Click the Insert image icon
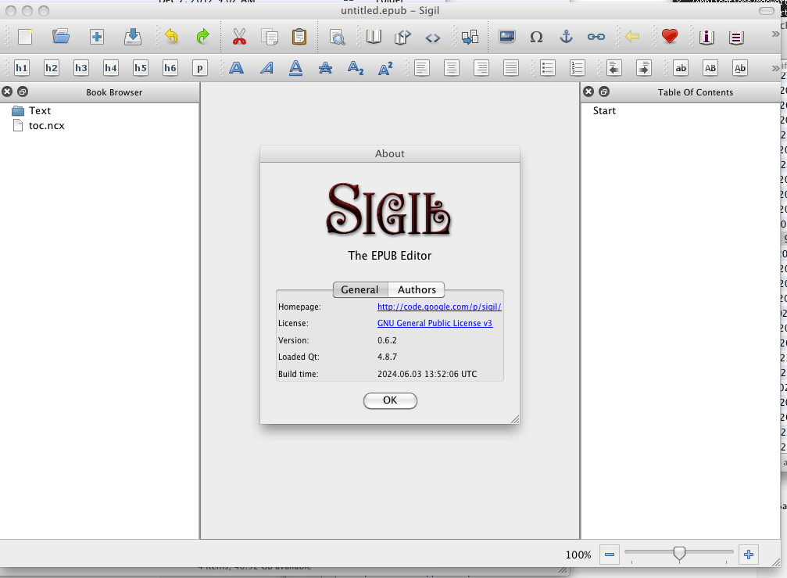This screenshot has width=787, height=578. tap(507, 37)
